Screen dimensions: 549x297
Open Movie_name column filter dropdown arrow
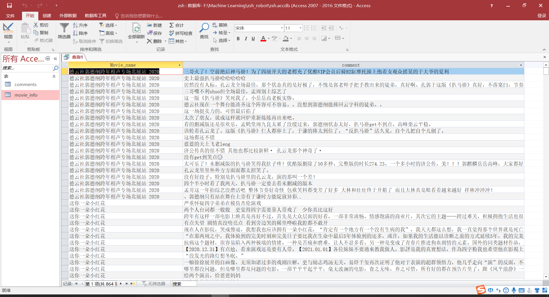tap(180, 65)
